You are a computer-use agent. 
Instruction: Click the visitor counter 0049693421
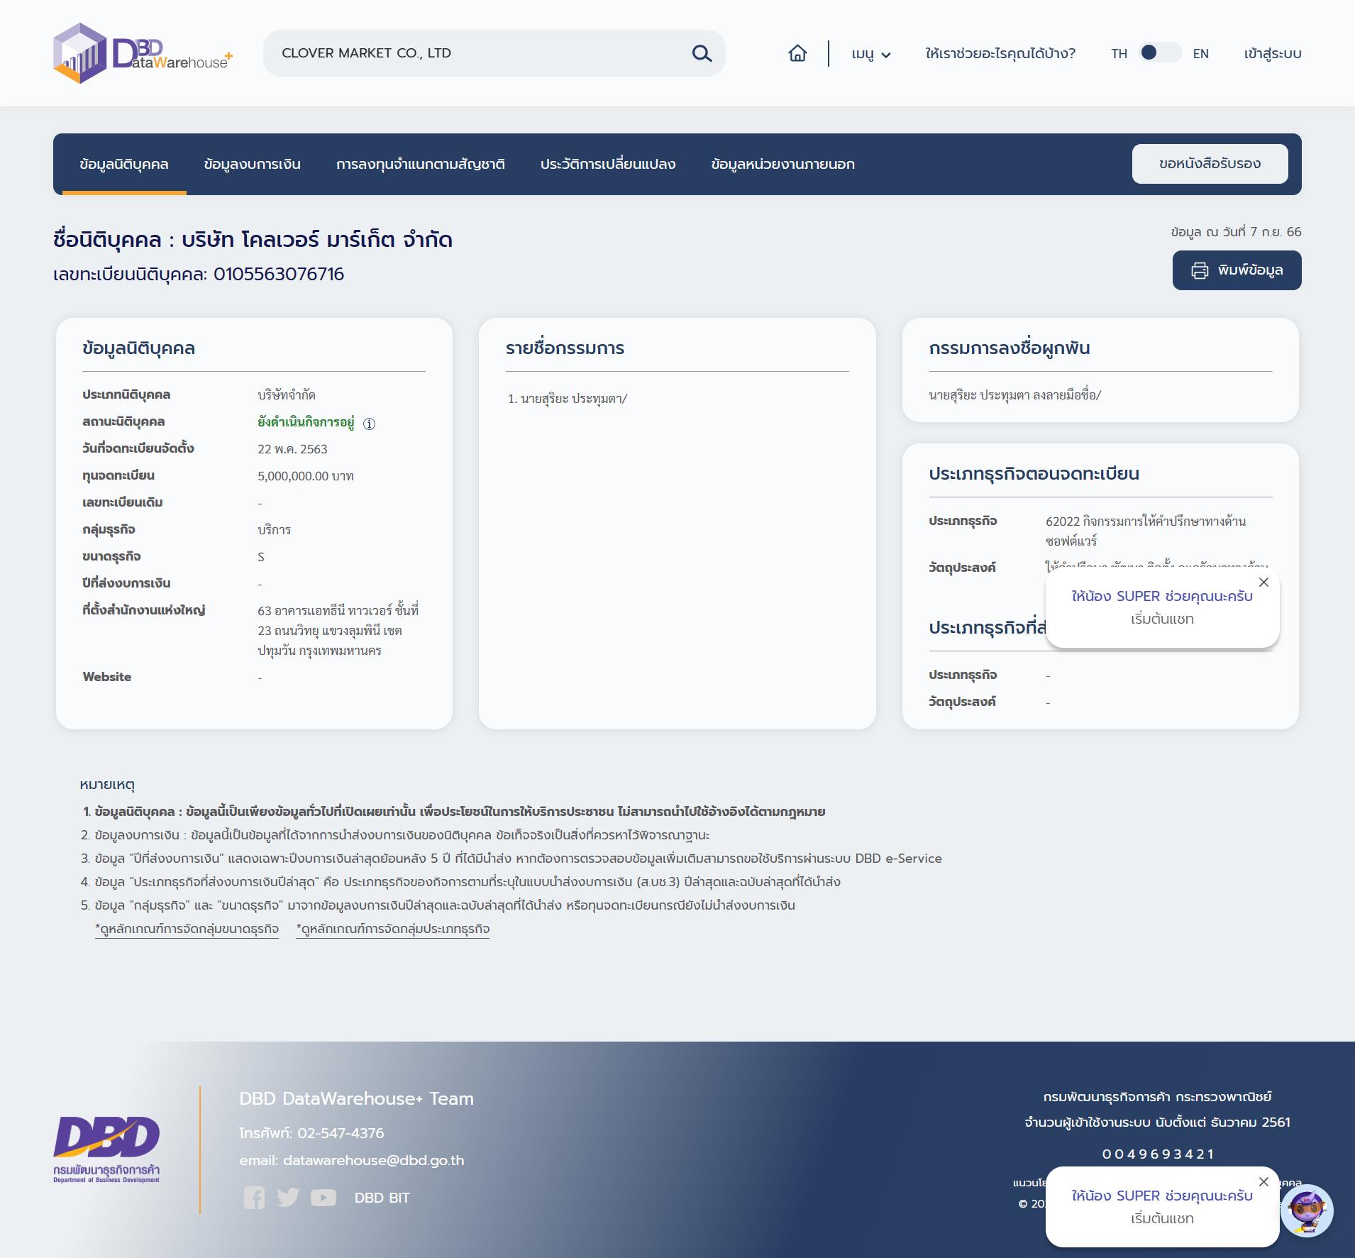(1158, 1154)
